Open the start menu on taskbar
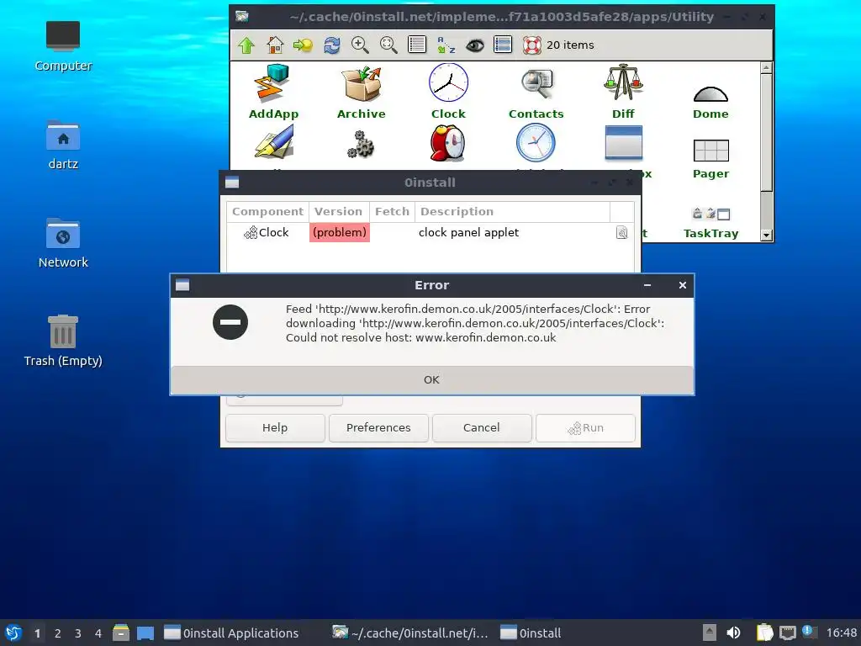The image size is (861, 646). tap(13, 633)
